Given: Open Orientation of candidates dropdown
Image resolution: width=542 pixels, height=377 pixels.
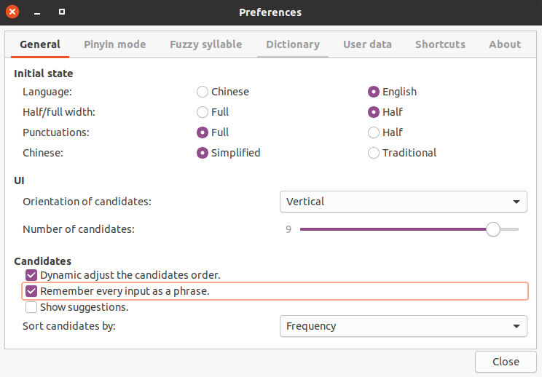Looking at the screenshot, I should pyautogui.click(x=403, y=202).
